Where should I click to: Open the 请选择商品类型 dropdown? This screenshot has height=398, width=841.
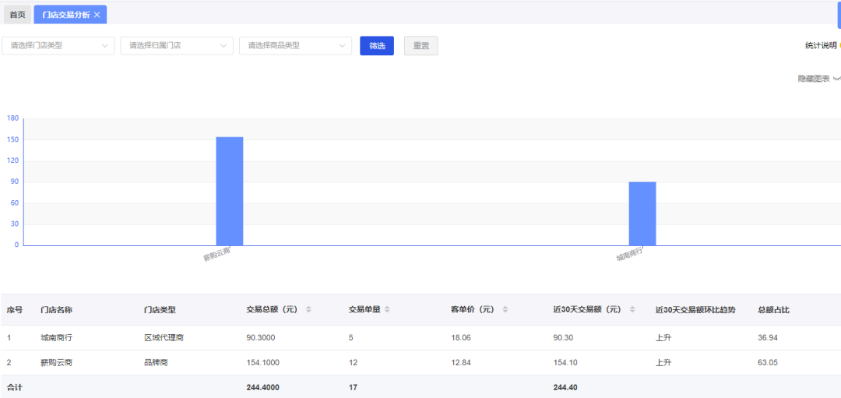pos(295,46)
